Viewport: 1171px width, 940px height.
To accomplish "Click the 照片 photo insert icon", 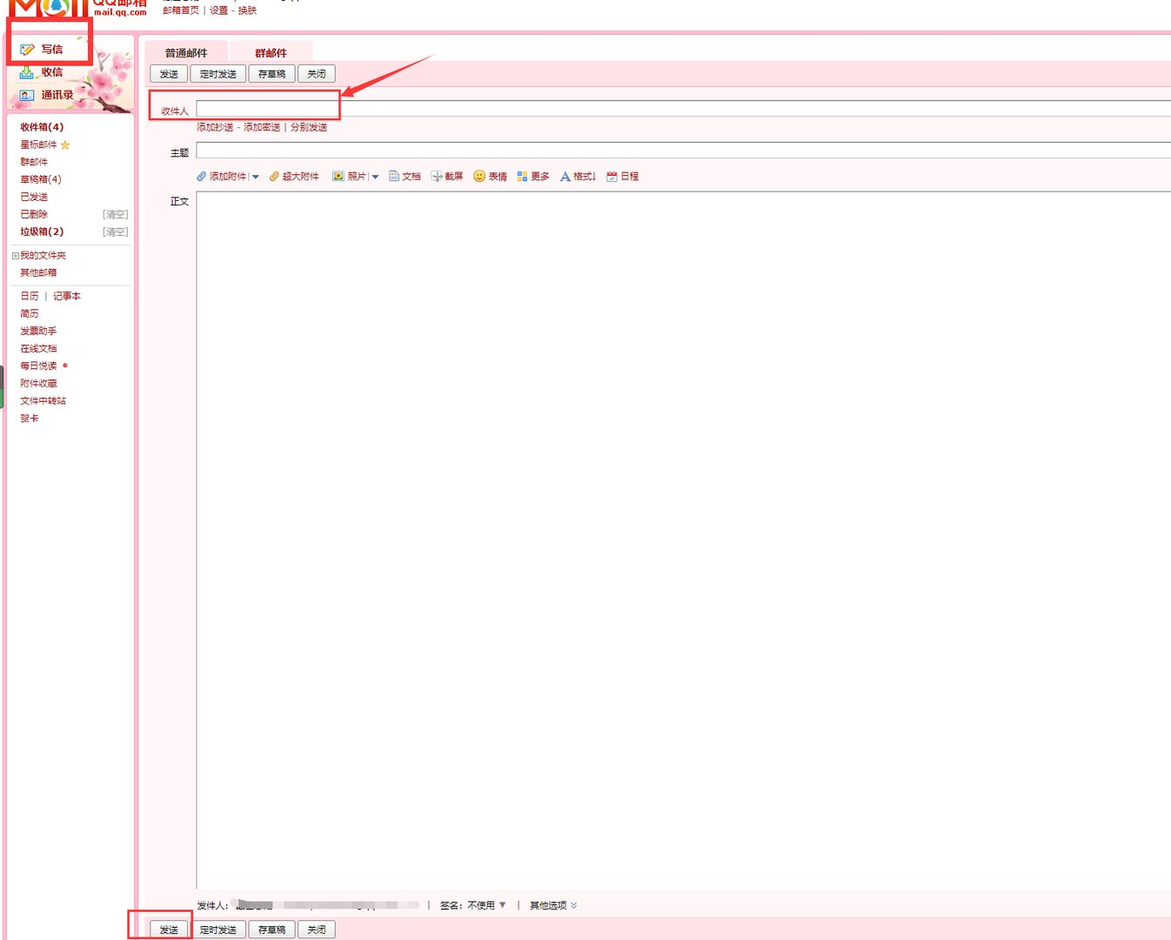I will pos(338,177).
